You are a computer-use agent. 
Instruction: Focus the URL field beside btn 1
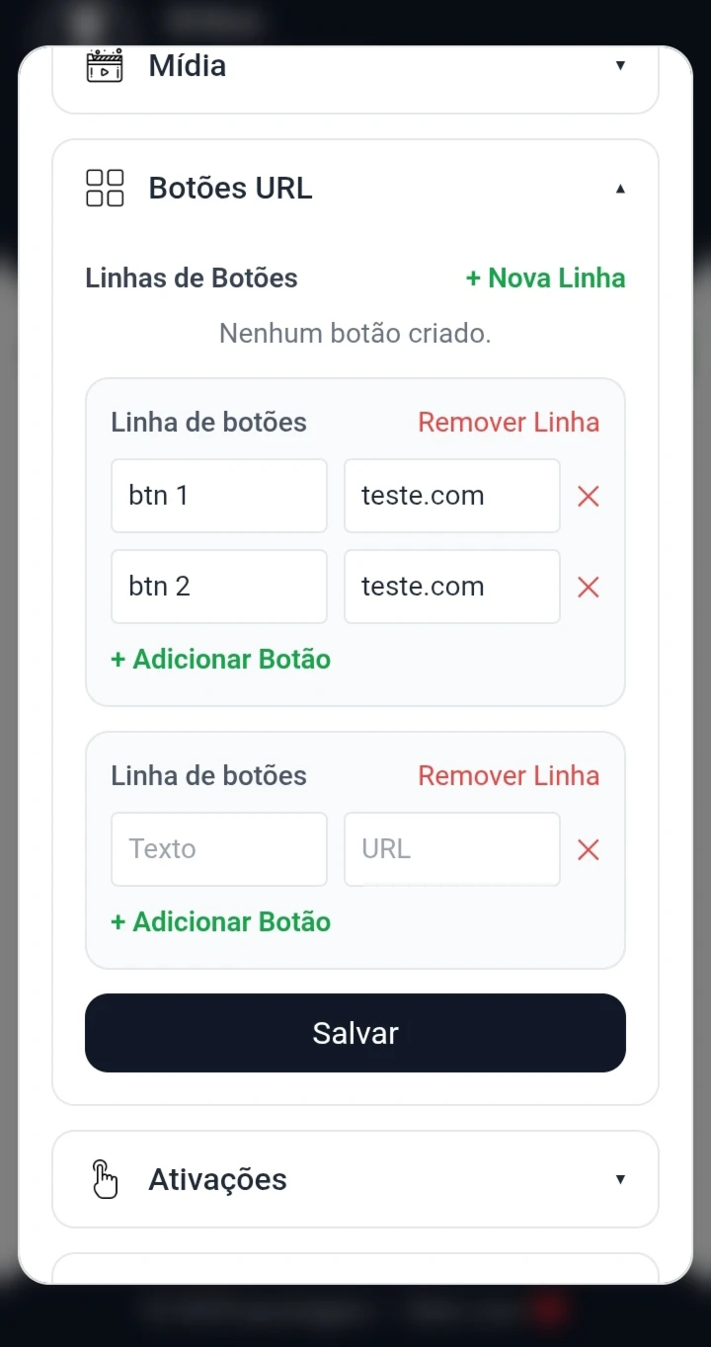pos(451,496)
